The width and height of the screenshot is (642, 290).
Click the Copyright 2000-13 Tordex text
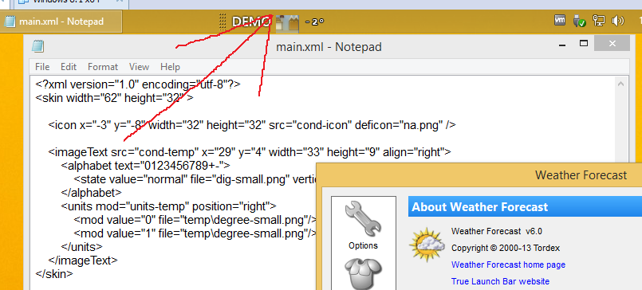pos(506,248)
